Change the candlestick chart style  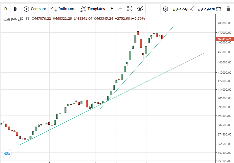click(16, 9)
